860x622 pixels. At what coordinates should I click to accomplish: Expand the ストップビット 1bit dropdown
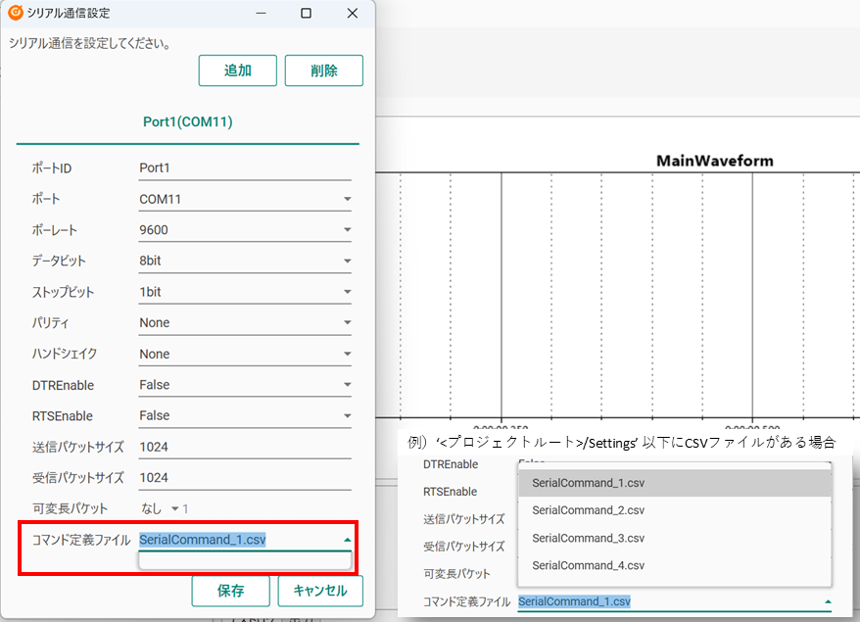(x=244, y=293)
